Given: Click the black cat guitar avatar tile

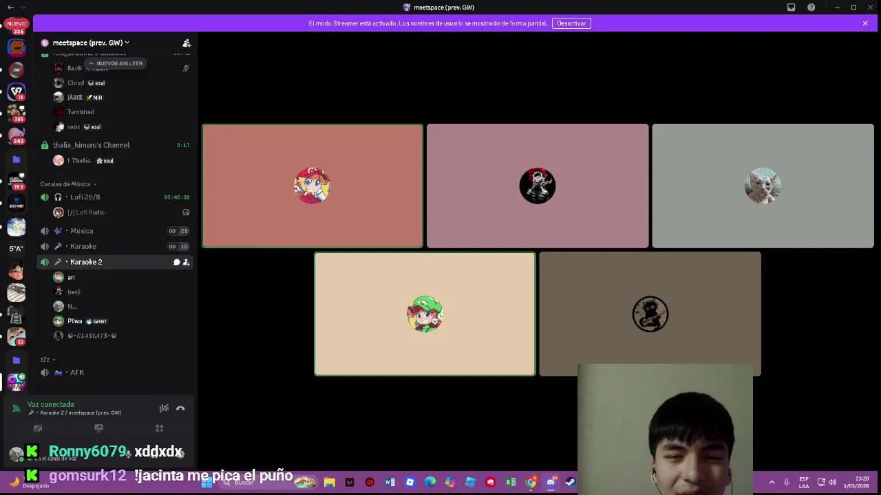Looking at the screenshot, I should pyautogui.click(x=650, y=314).
